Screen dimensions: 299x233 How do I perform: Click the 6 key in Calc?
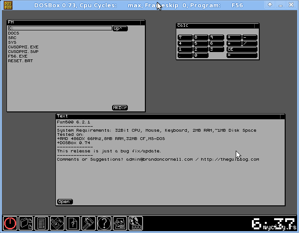(x=216, y=43)
